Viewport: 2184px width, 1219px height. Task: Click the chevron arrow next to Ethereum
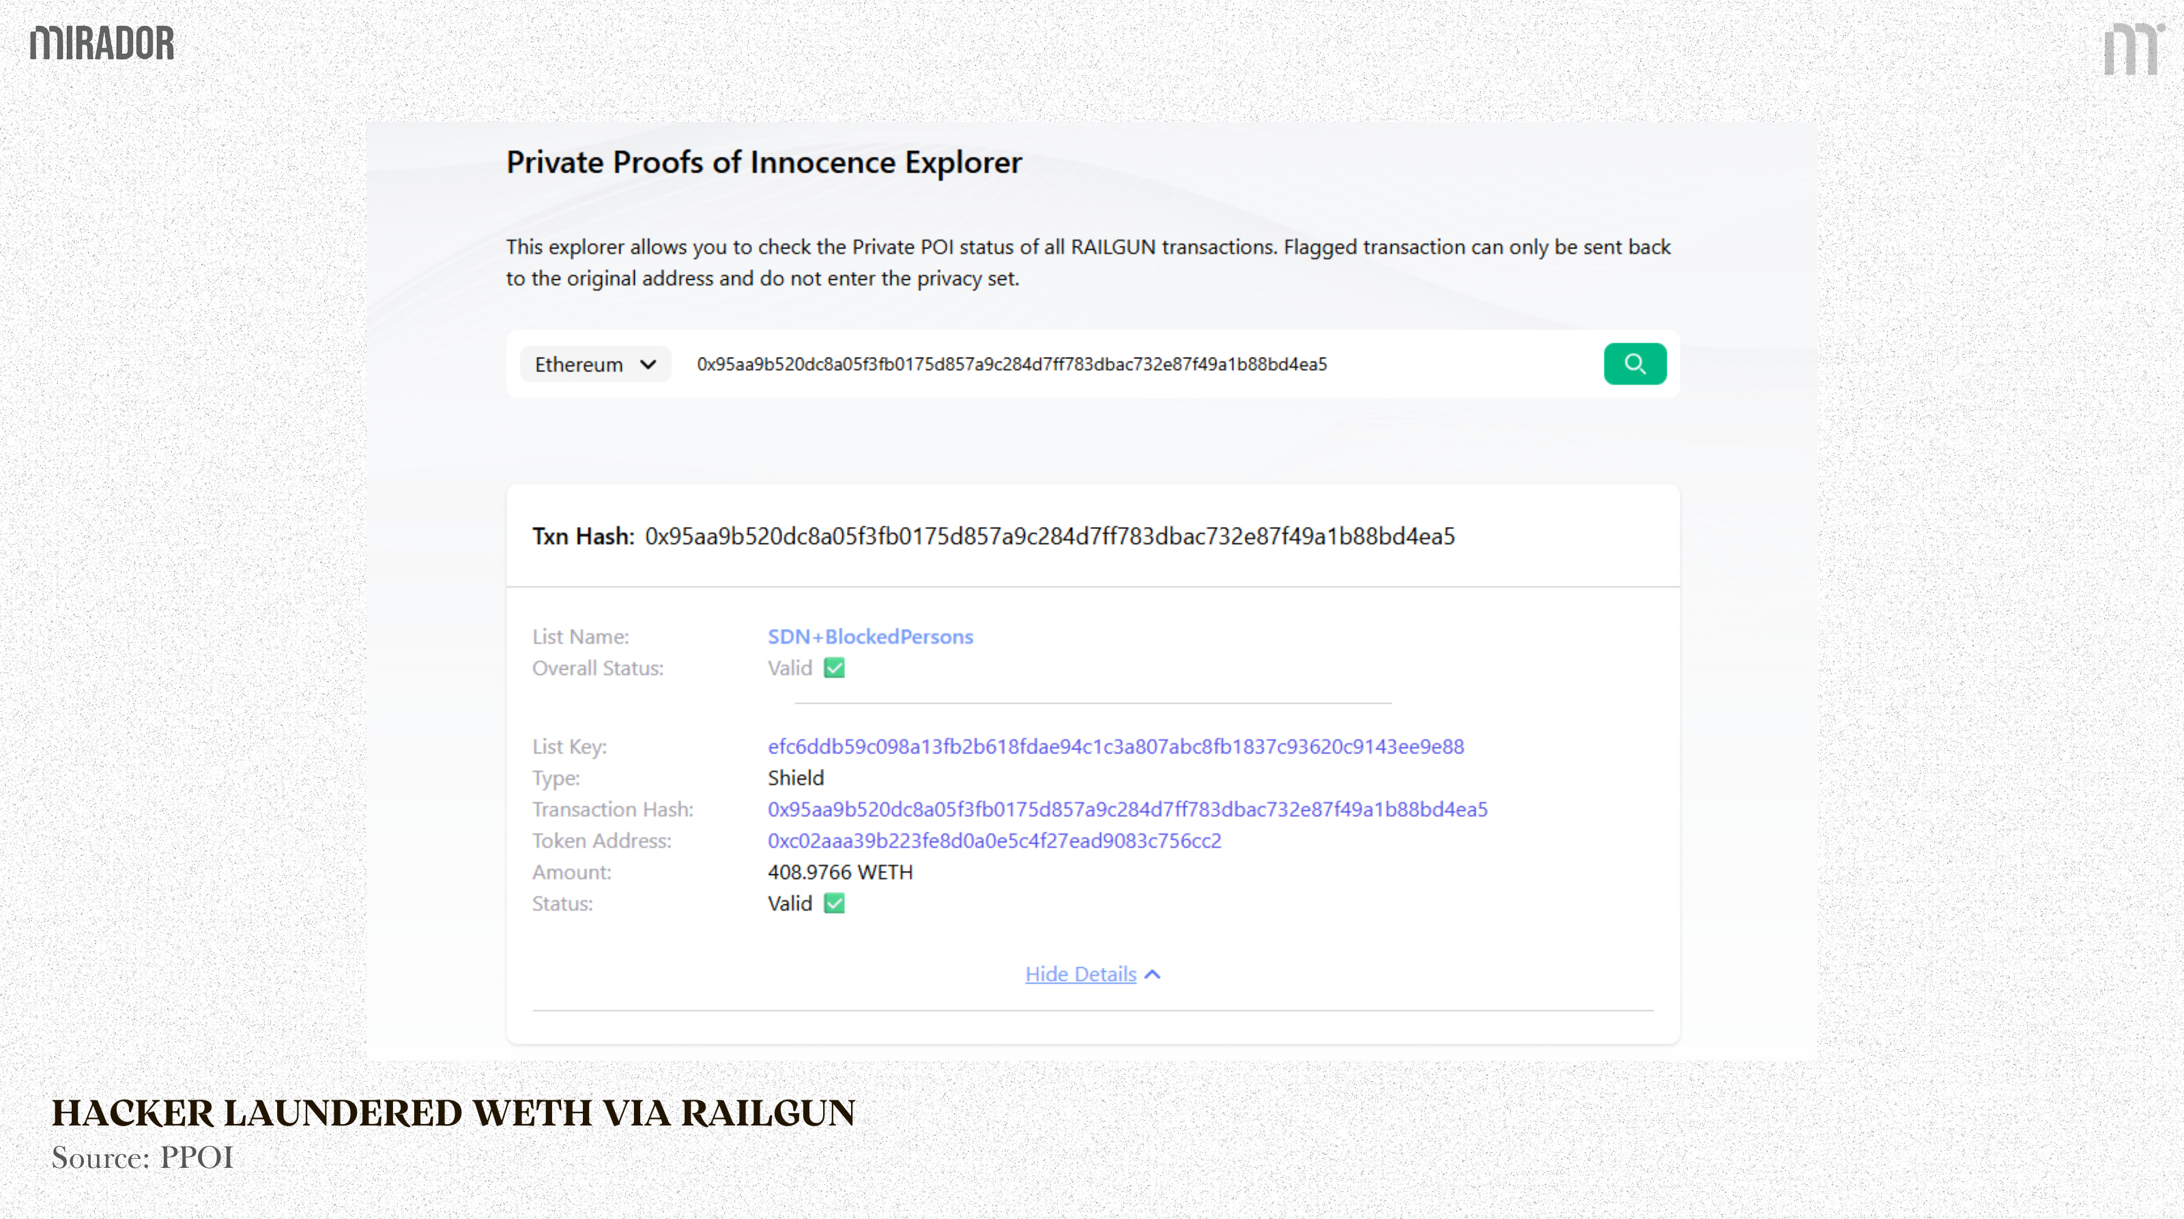point(648,364)
